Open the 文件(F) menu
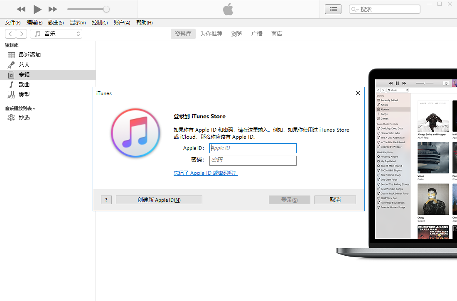The width and height of the screenshot is (457, 301). [x=13, y=22]
